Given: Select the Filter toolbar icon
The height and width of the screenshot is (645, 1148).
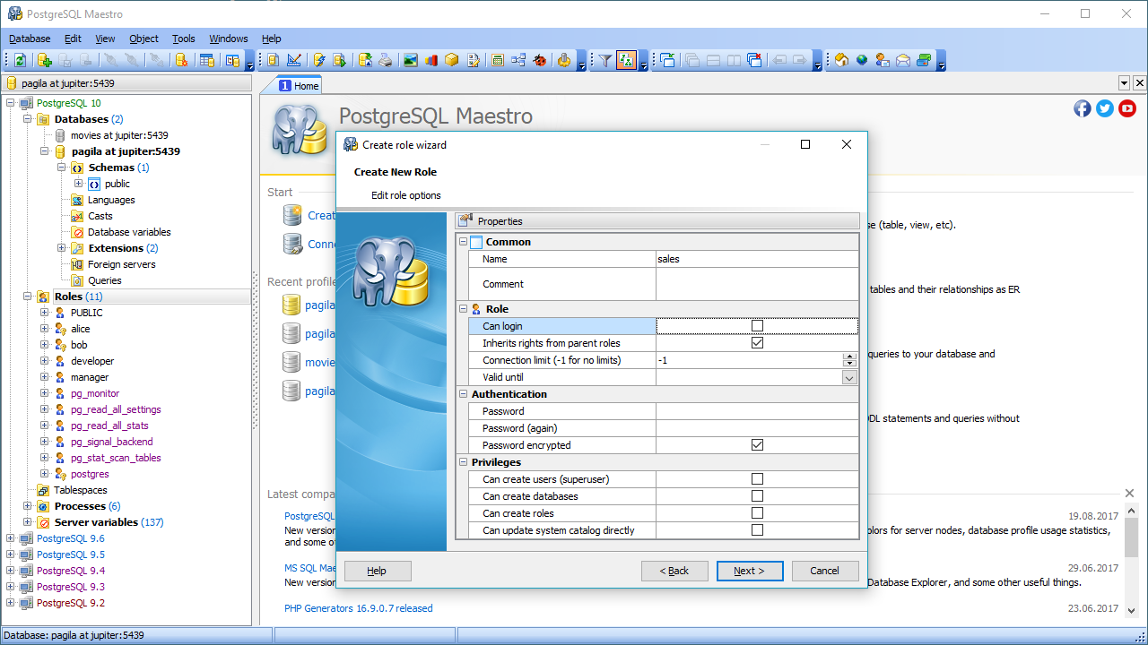Looking at the screenshot, I should click(604, 59).
